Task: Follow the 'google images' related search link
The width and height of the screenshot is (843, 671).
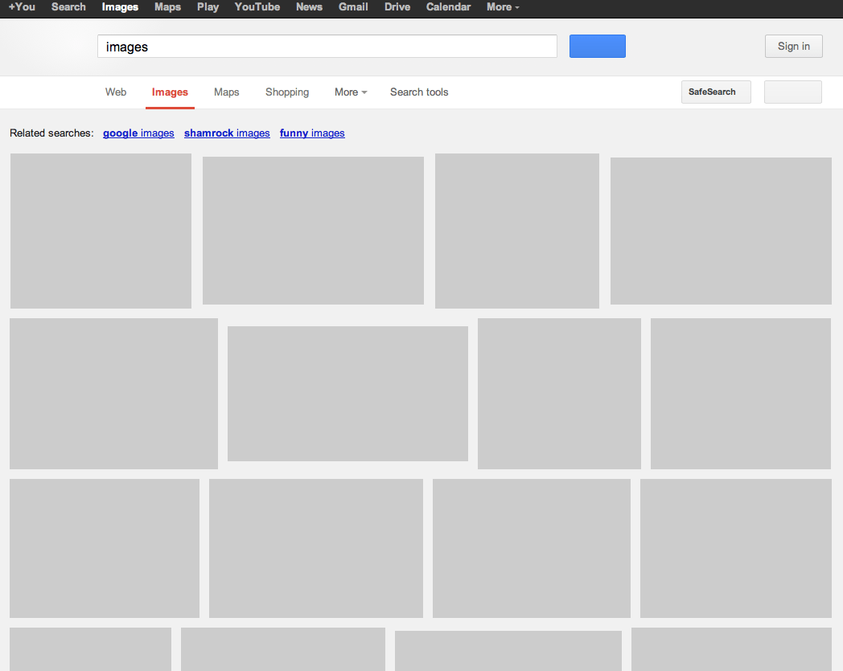Action: coord(138,133)
